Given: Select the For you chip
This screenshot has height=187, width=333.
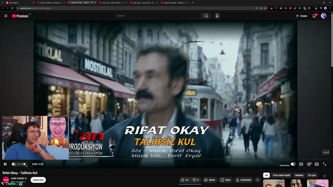Looking at the screenshot, I should pyautogui.click(x=312, y=175).
